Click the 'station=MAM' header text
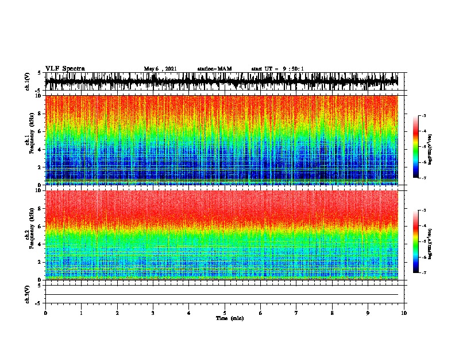455x351 pixels. pos(214,69)
